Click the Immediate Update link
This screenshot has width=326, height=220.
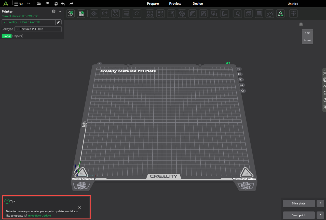pos(39,216)
